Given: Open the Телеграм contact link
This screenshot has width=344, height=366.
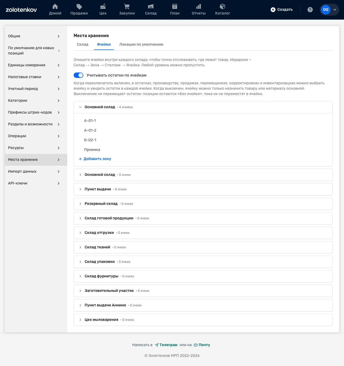Looking at the screenshot, I should point(166,345).
